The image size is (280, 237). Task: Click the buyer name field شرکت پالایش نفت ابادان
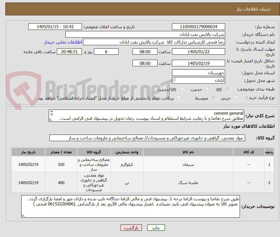tap(145, 34)
